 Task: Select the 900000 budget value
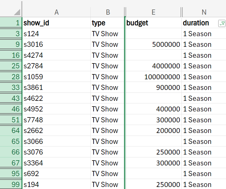coord(153,88)
